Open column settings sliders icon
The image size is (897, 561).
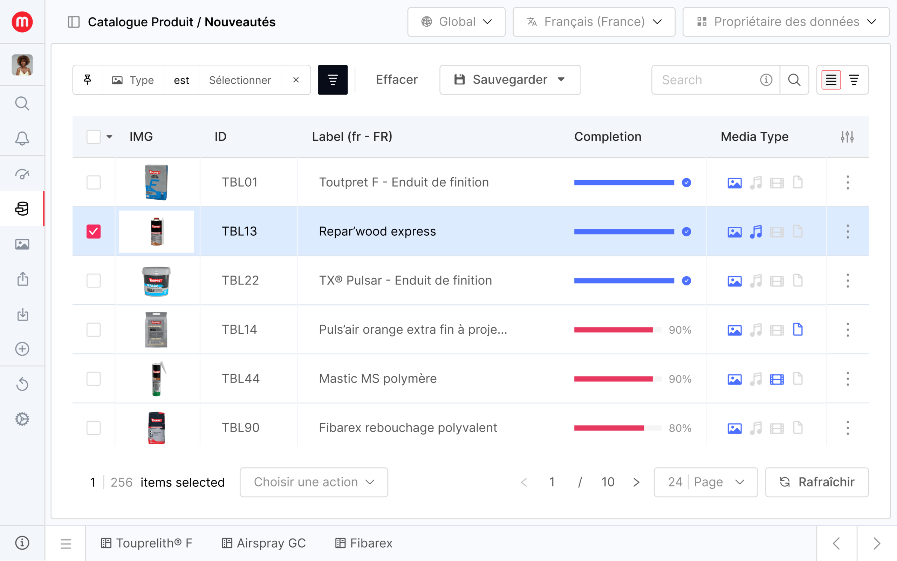(847, 137)
